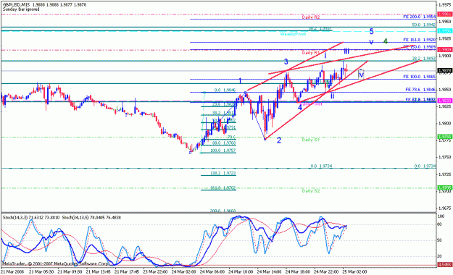The height and width of the screenshot is (275, 453).
Task: Select the boxed sub-wave label "iv"
Action: click(361, 75)
